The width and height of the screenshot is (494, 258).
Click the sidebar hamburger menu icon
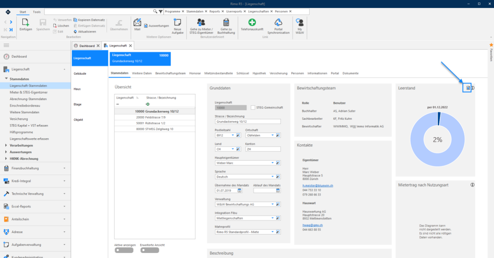(6, 45)
